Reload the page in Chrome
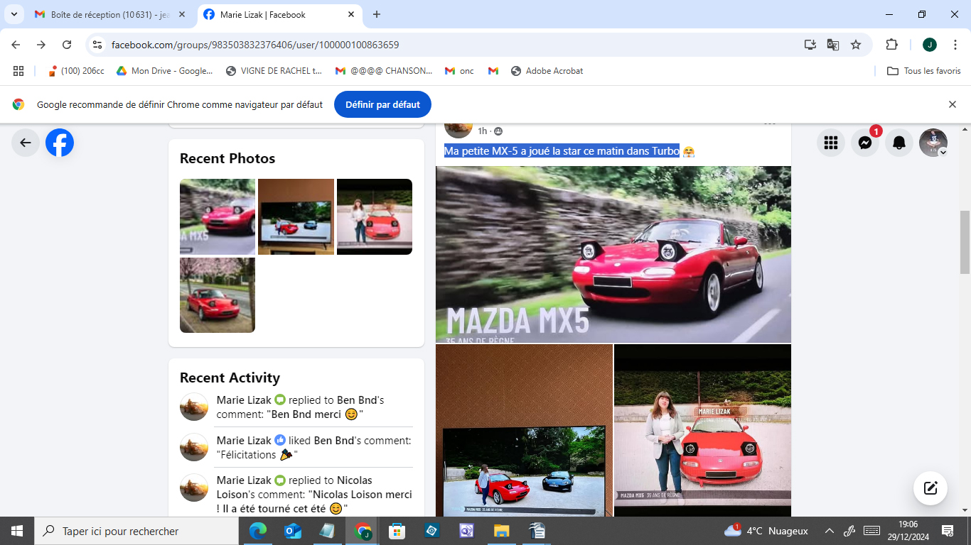971x545 pixels. coord(67,45)
